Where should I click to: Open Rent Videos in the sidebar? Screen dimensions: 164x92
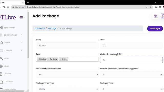(x=10, y=89)
